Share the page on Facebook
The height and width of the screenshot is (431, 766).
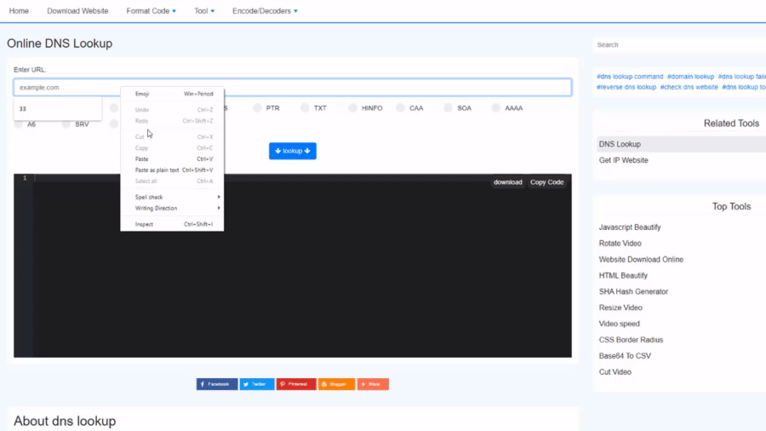pos(217,384)
